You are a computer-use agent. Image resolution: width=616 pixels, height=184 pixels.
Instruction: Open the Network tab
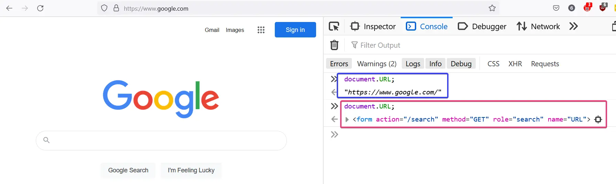coord(538,26)
